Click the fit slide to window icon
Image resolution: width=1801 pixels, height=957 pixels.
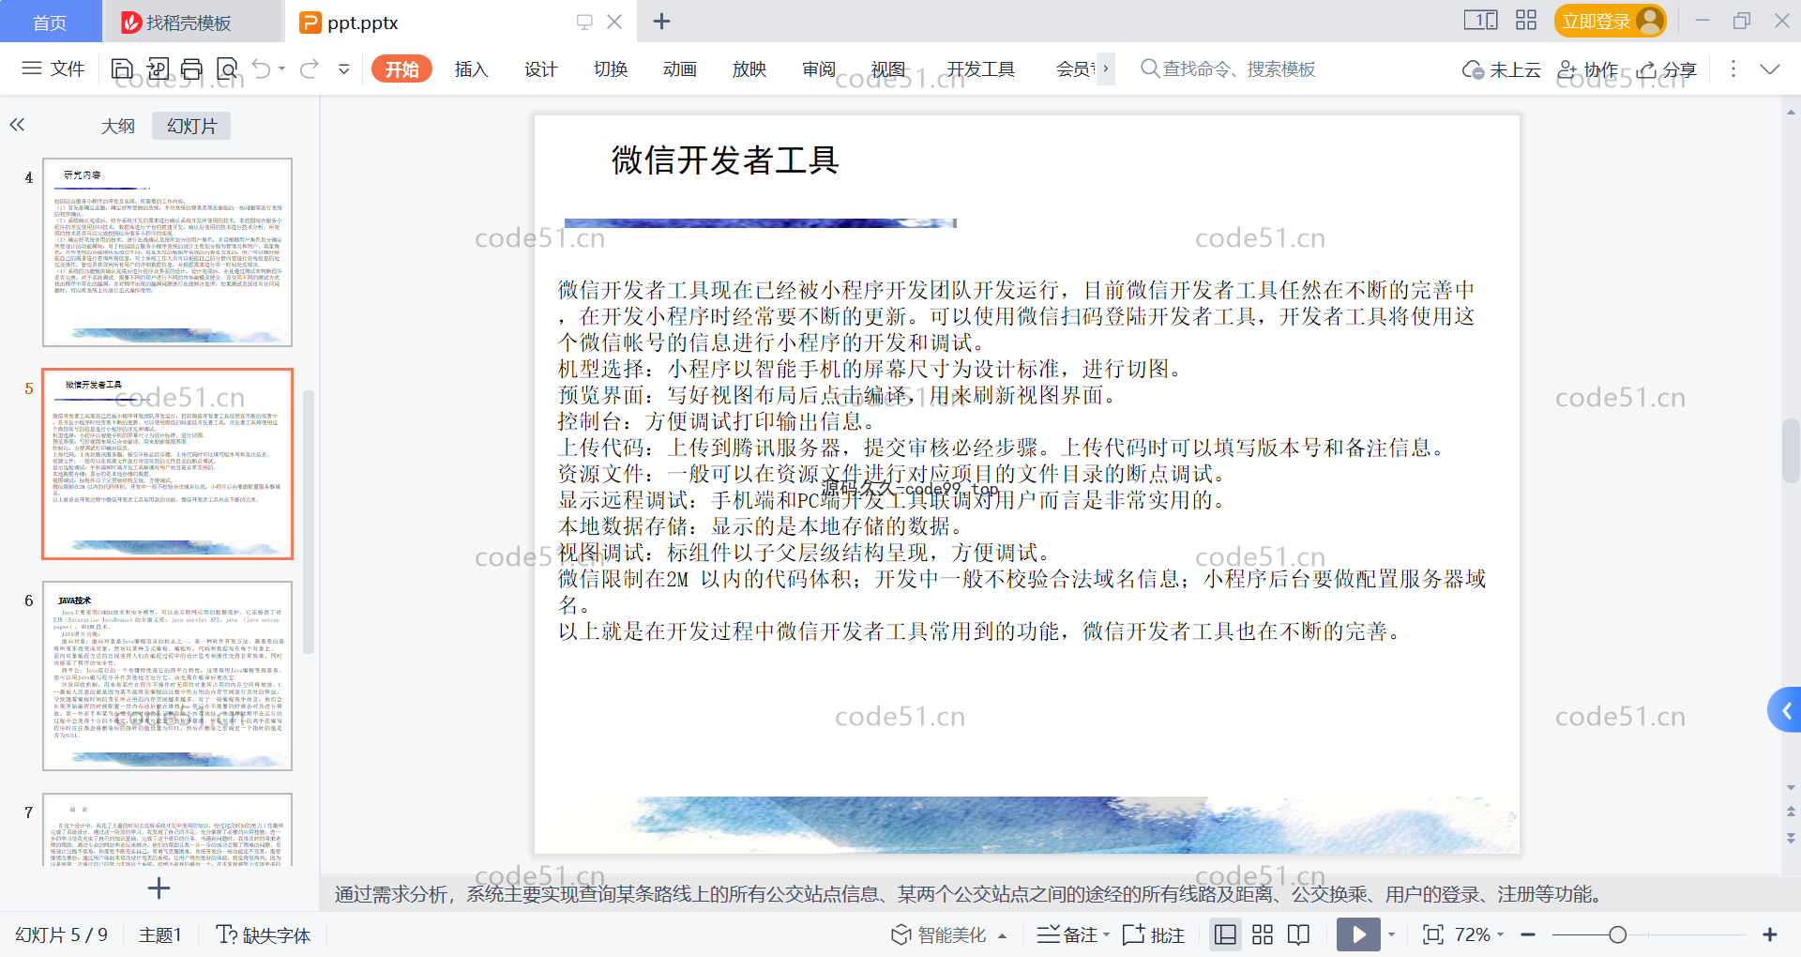click(x=1432, y=934)
